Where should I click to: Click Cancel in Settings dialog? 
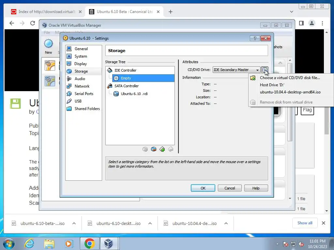(x=230, y=188)
